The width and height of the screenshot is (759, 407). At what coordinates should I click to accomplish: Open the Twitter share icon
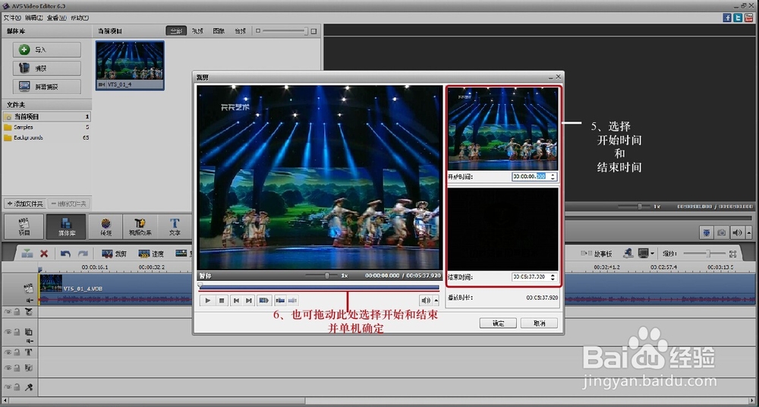pyautogui.click(x=738, y=17)
